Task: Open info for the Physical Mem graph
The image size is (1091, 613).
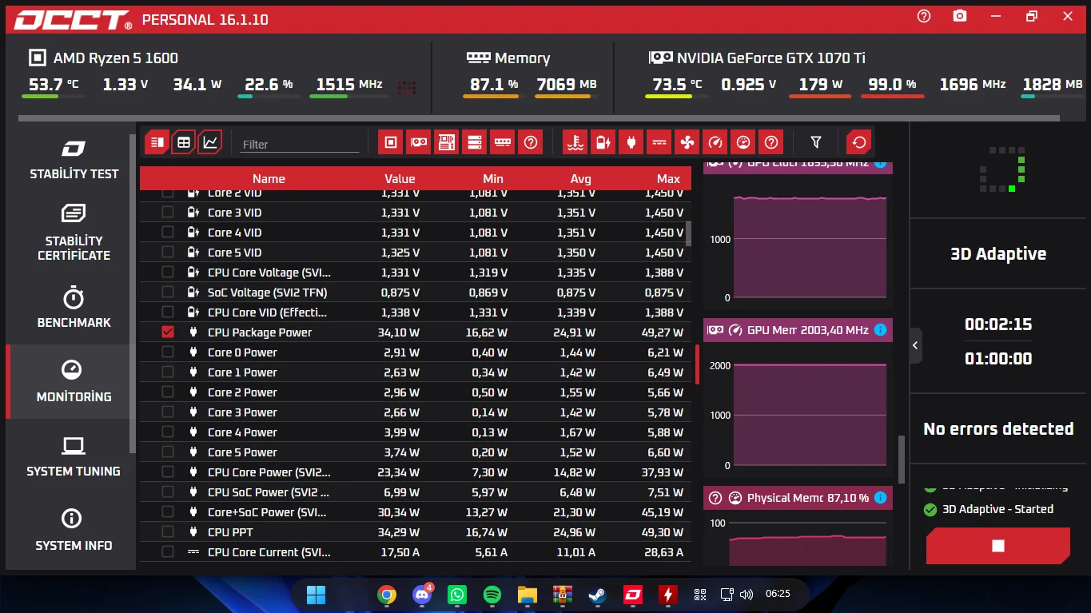Action: (880, 498)
